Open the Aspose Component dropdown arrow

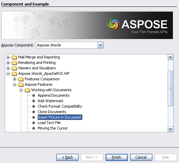(x=100, y=45)
